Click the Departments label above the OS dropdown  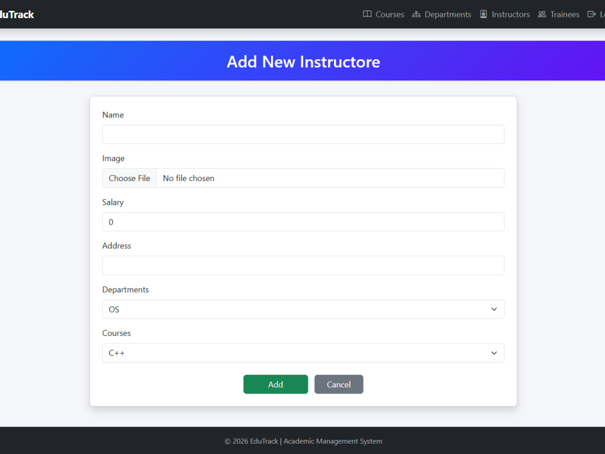click(x=125, y=289)
